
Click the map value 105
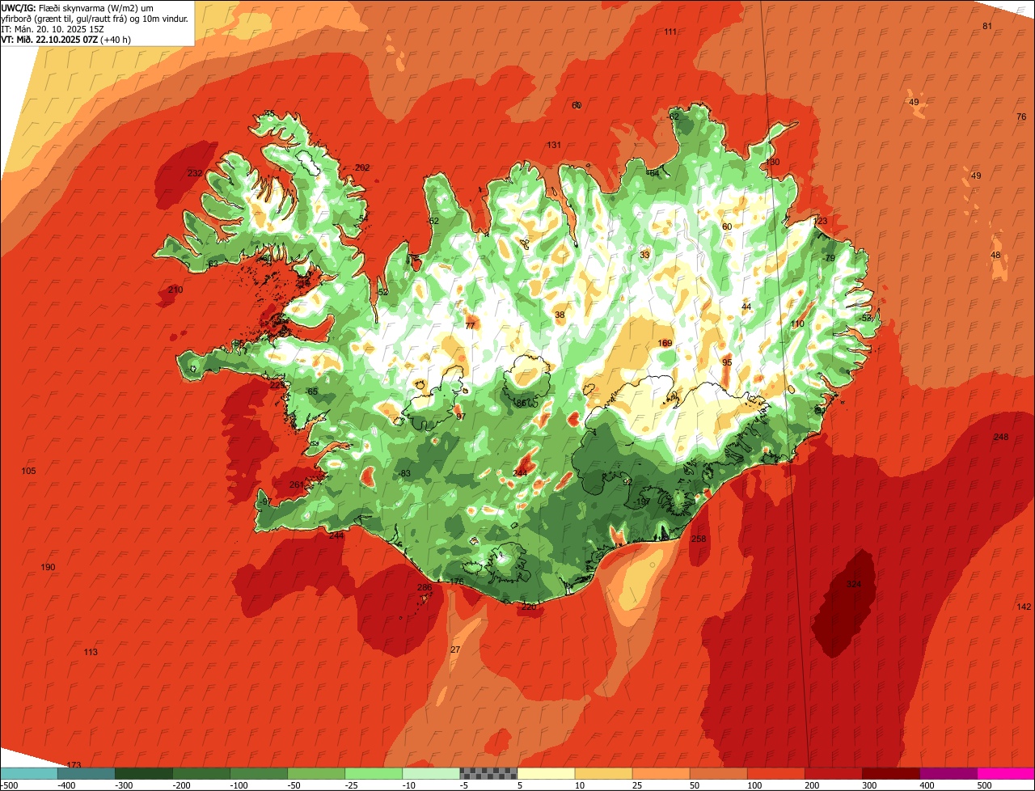29,472
